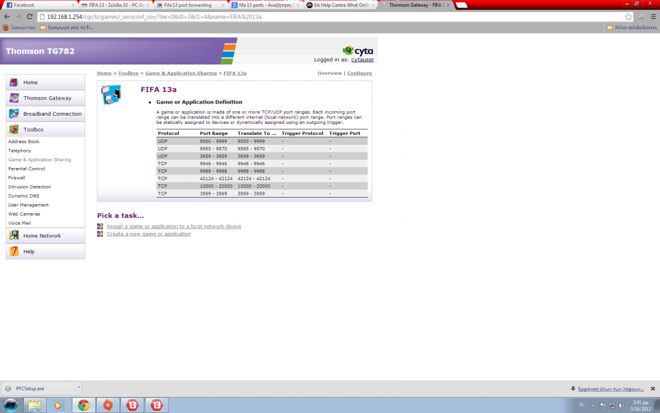Click the cyta logo
The height and width of the screenshot is (413, 660).
pos(358,51)
